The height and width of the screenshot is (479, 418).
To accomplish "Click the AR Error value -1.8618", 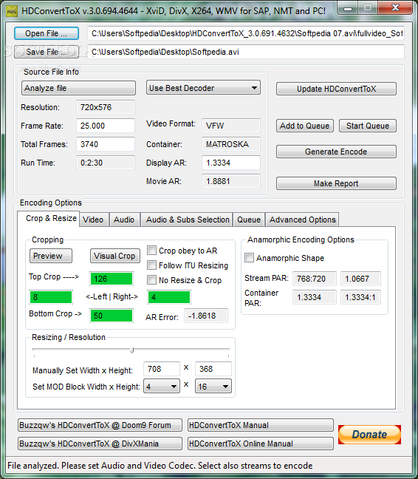I will pyautogui.click(x=206, y=316).
